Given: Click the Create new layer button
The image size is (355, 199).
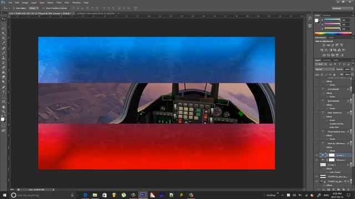Looking at the screenshot, I should [343, 190].
